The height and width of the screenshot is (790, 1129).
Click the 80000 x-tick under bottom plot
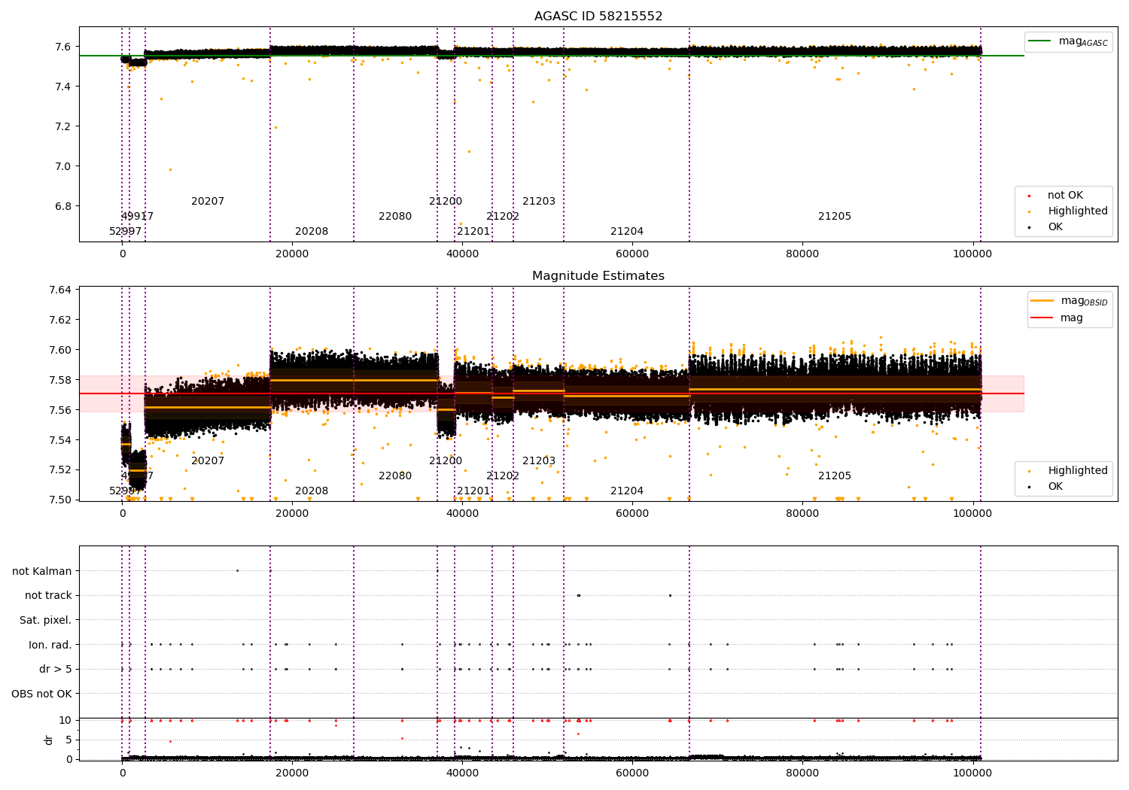coord(802,773)
